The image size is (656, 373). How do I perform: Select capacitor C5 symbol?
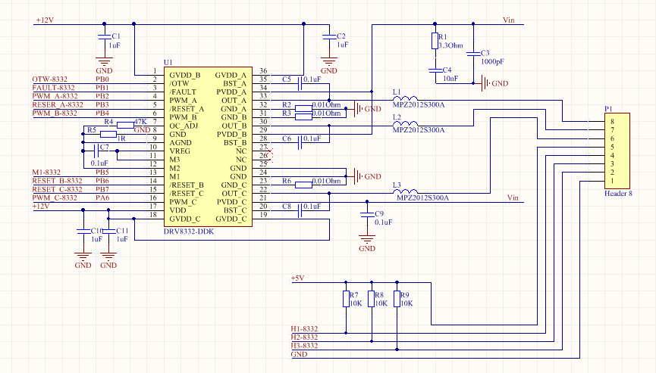point(300,83)
